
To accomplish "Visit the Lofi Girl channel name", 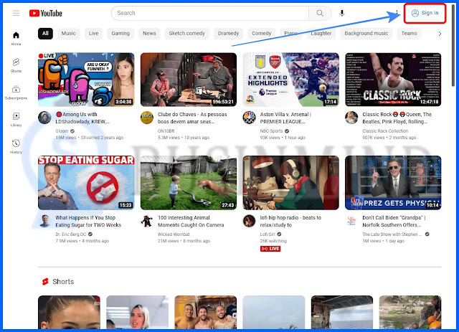I will [268, 234].
